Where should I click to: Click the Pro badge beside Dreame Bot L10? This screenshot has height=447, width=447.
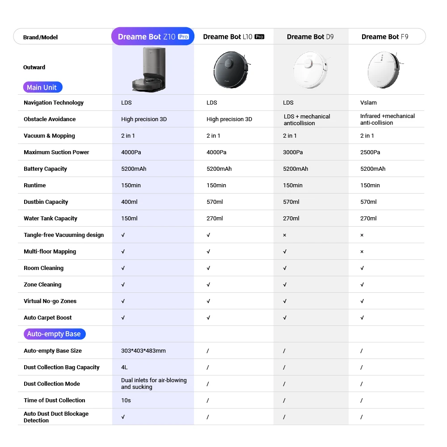[x=259, y=37]
